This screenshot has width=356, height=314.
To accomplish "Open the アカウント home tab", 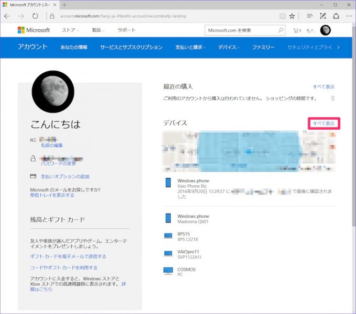I will (x=32, y=47).
